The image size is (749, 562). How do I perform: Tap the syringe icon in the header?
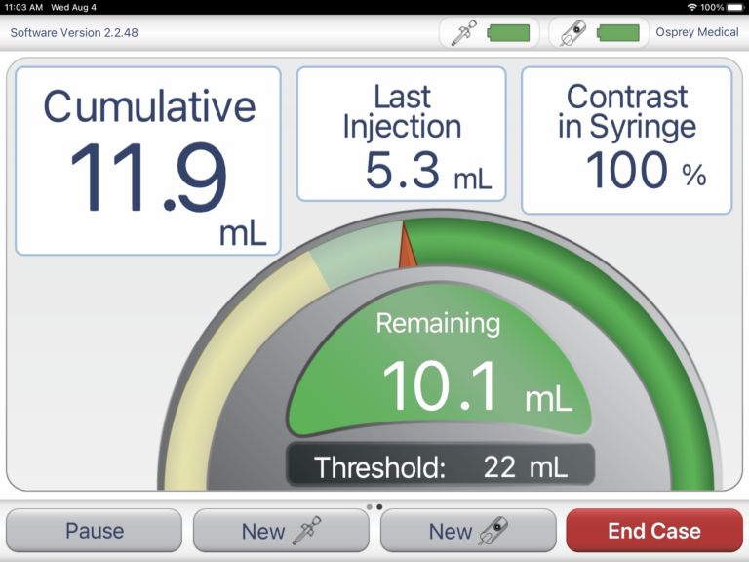click(x=464, y=32)
